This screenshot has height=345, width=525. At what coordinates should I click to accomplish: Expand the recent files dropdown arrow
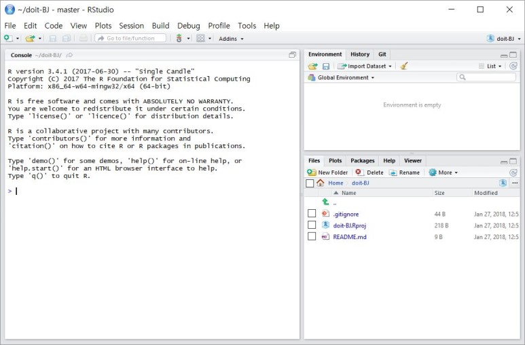point(40,39)
